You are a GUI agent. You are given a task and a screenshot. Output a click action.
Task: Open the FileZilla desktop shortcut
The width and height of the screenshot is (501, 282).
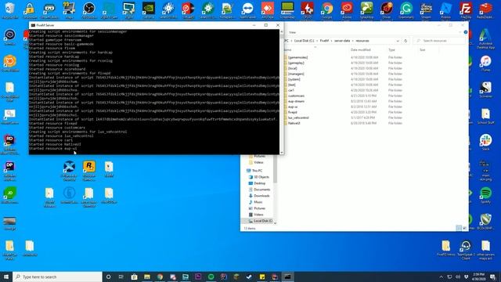(466, 10)
